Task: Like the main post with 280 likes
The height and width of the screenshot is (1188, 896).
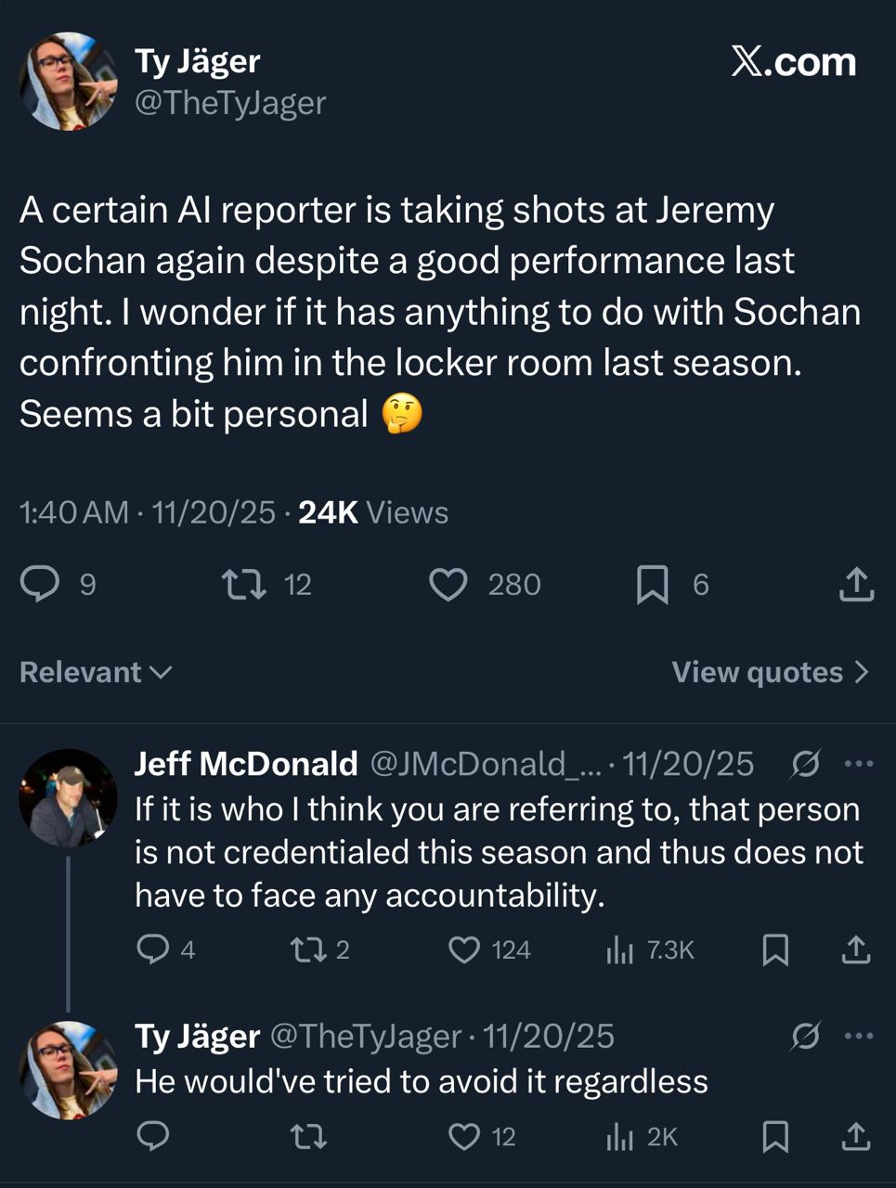Action: (448, 585)
